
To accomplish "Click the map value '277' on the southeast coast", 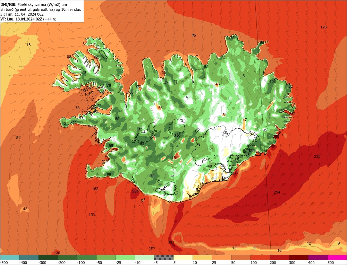I will (236, 173).
